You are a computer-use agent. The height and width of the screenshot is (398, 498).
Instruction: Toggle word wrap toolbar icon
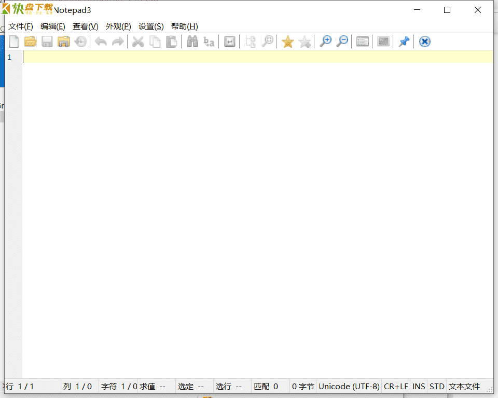230,42
